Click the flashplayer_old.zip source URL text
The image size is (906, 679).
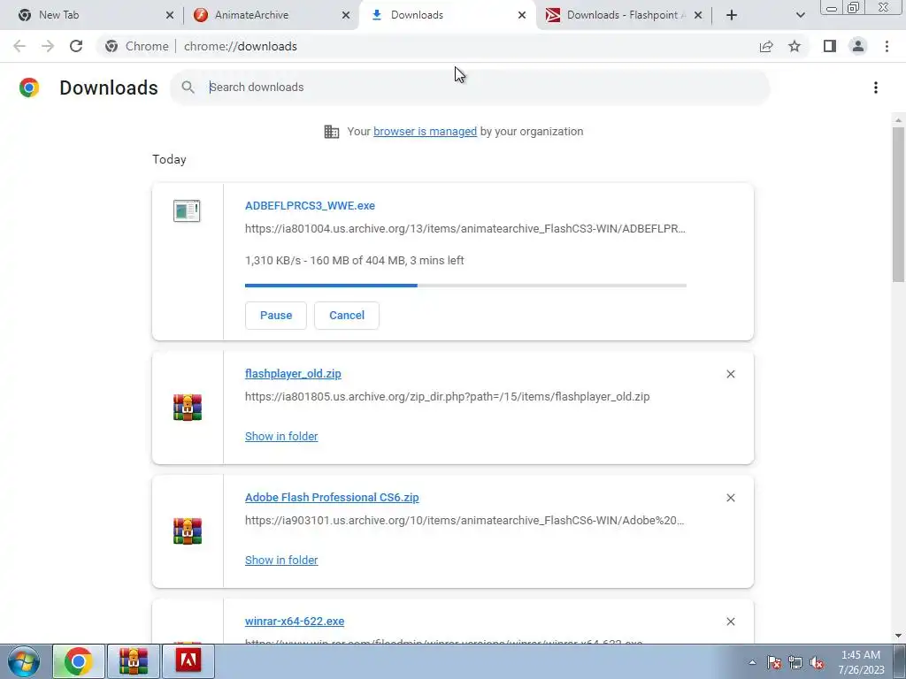(x=447, y=397)
